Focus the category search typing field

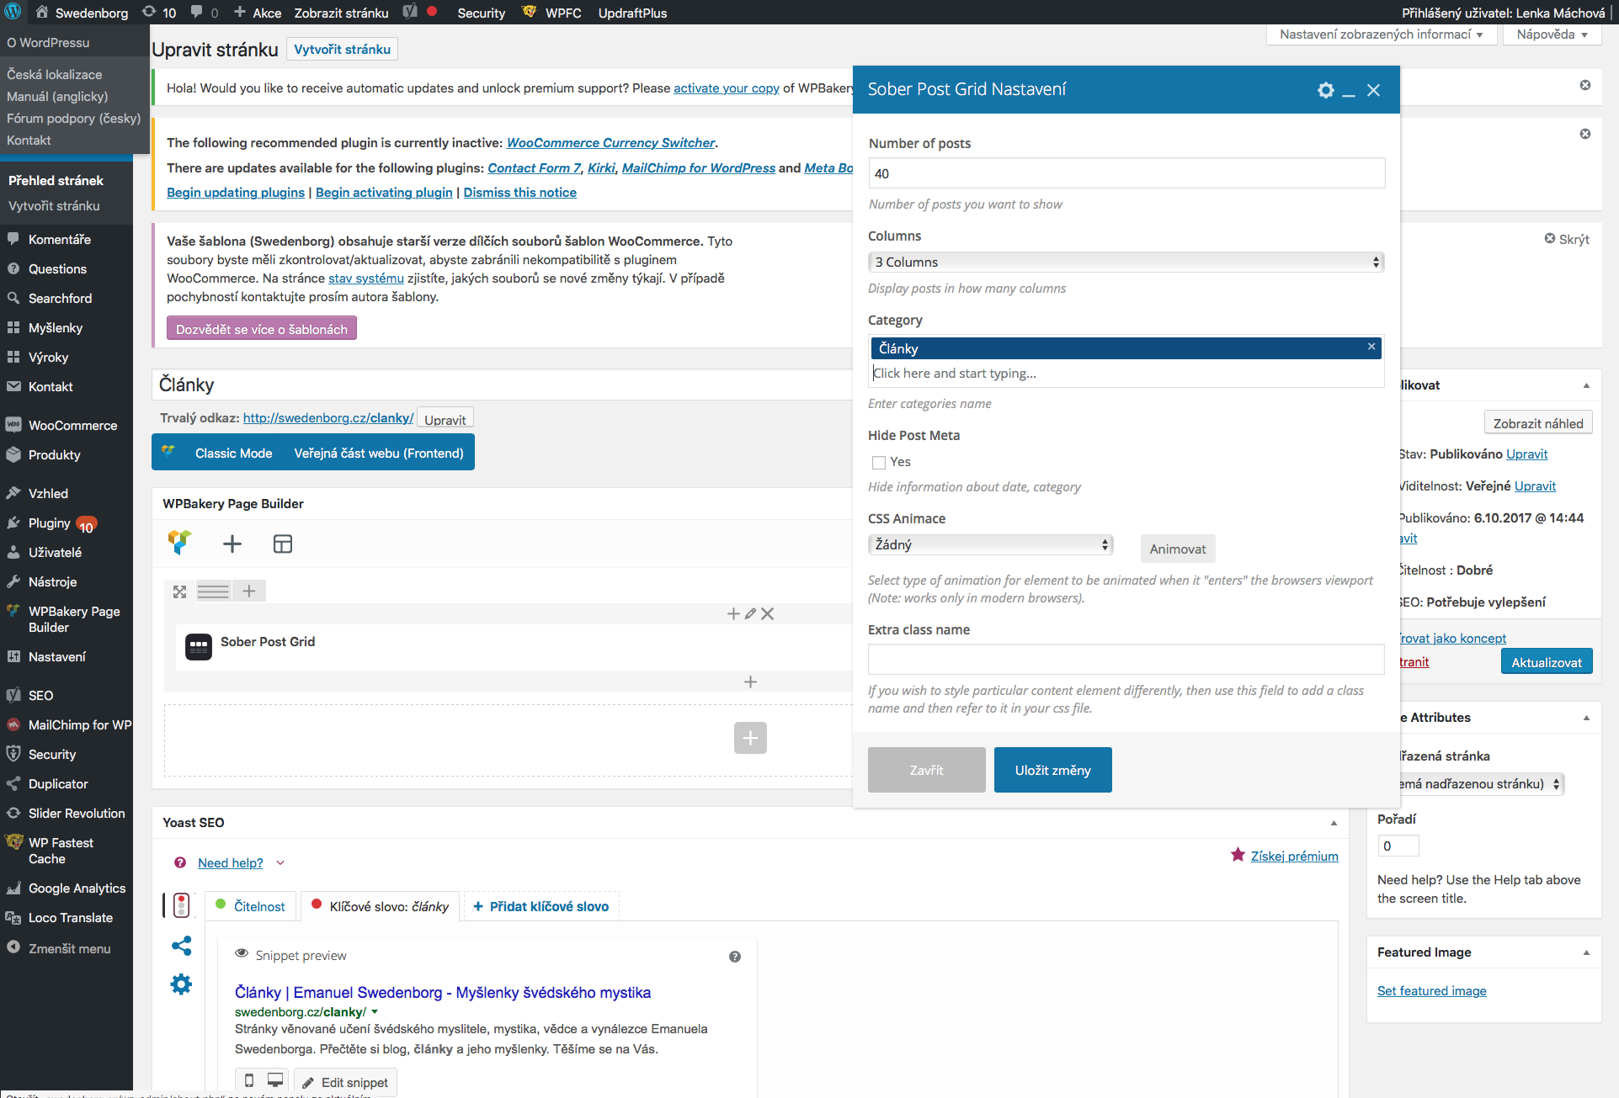click(1126, 373)
